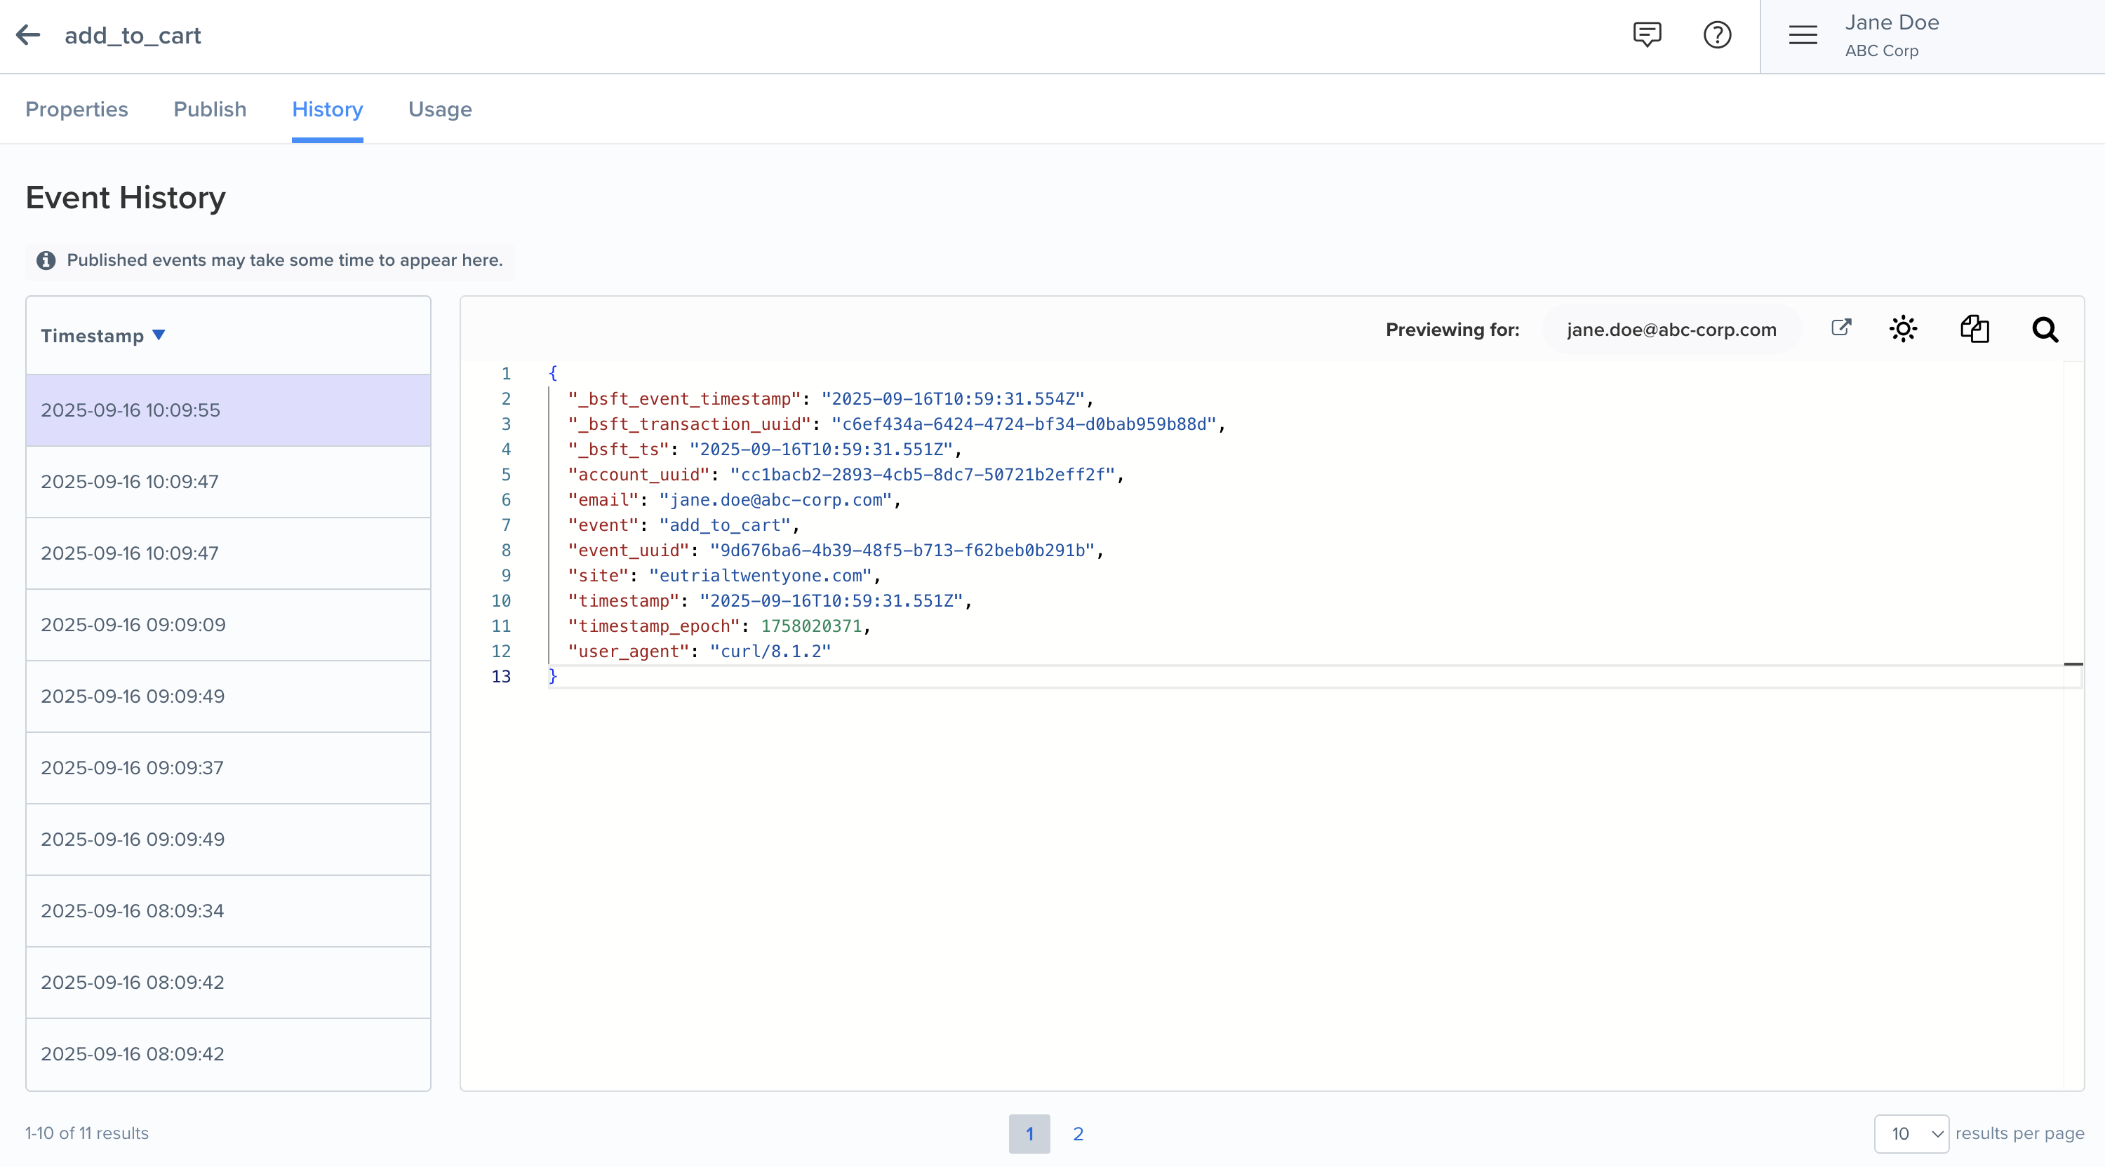Screen dimensions: 2105x1167
Task: Click the code editor scrollbar marker
Action: tap(2072, 664)
